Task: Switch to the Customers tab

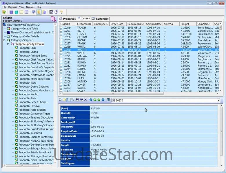Action: coord(100,19)
